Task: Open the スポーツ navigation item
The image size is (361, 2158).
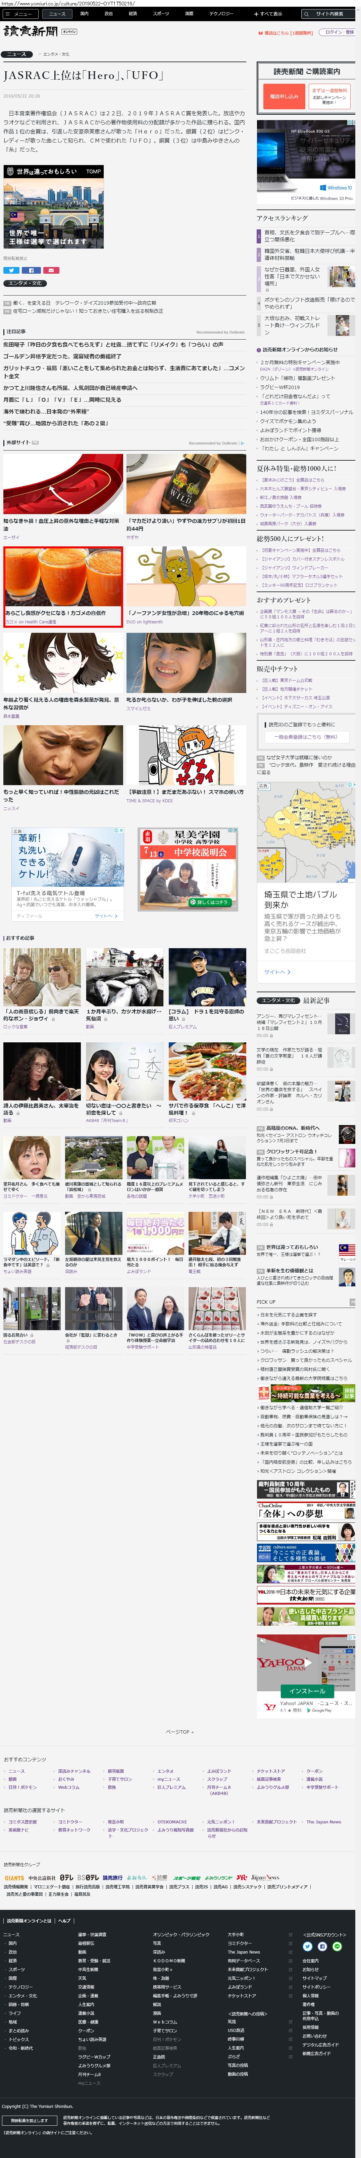Action: point(161,13)
